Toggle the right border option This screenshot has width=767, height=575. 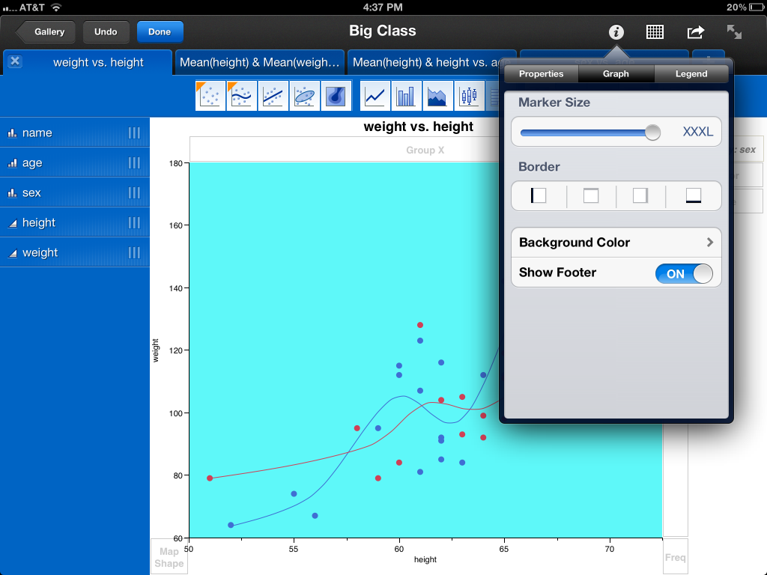640,195
